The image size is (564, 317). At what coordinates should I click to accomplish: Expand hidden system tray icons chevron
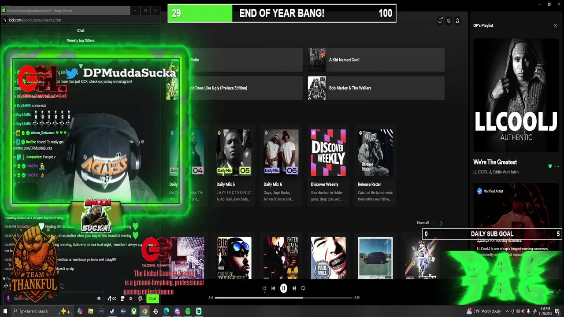(x=507, y=311)
